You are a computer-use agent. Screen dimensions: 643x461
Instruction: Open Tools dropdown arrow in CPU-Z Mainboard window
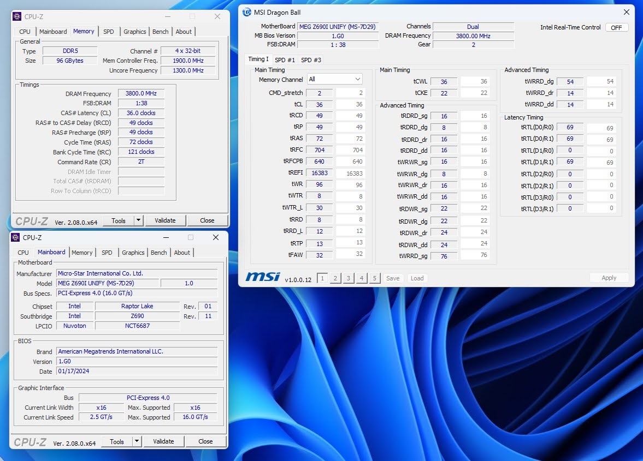137,441
